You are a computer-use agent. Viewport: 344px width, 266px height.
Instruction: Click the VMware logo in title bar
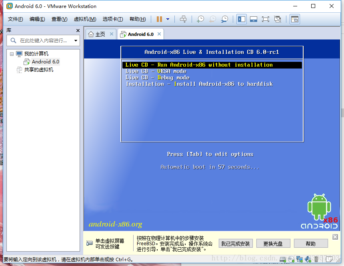pyautogui.click(x=10, y=6)
